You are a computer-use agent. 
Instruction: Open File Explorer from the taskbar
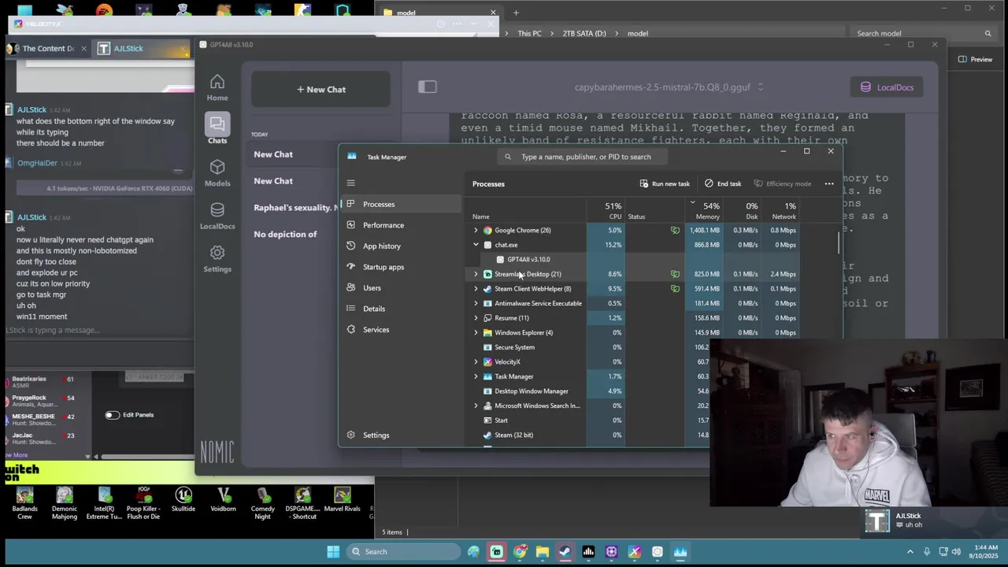pyautogui.click(x=543, y=551)
